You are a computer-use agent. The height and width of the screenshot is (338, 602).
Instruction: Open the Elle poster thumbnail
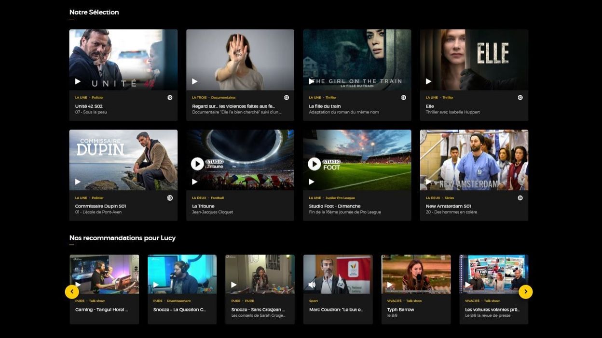click(x=474, y=60)
